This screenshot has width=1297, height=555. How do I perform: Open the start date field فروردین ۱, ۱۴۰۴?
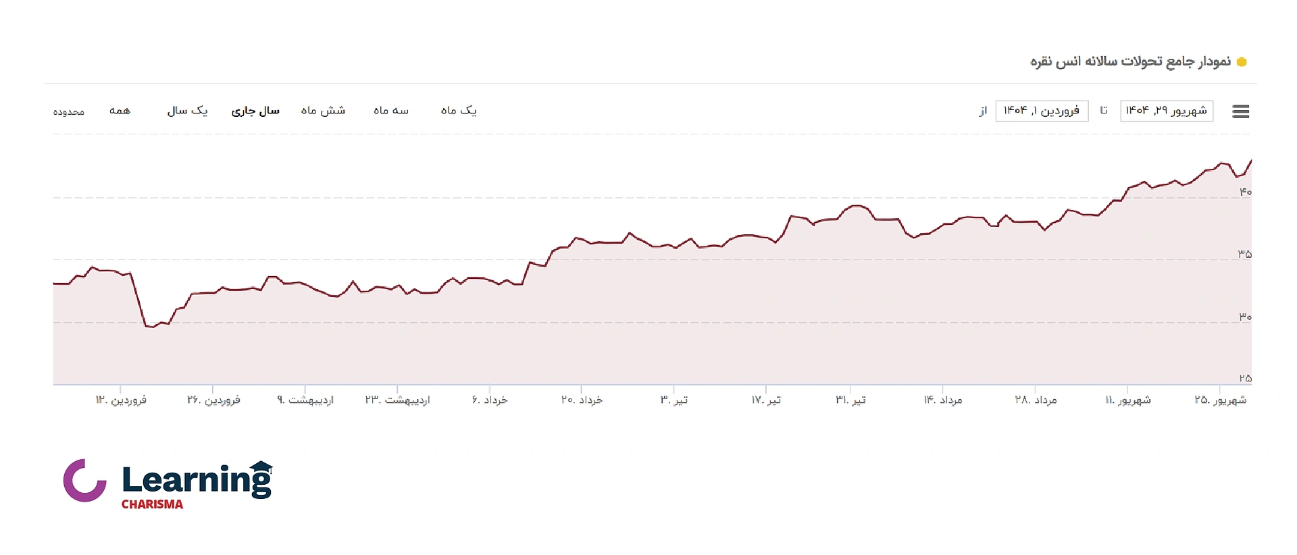coord(1042,111)
